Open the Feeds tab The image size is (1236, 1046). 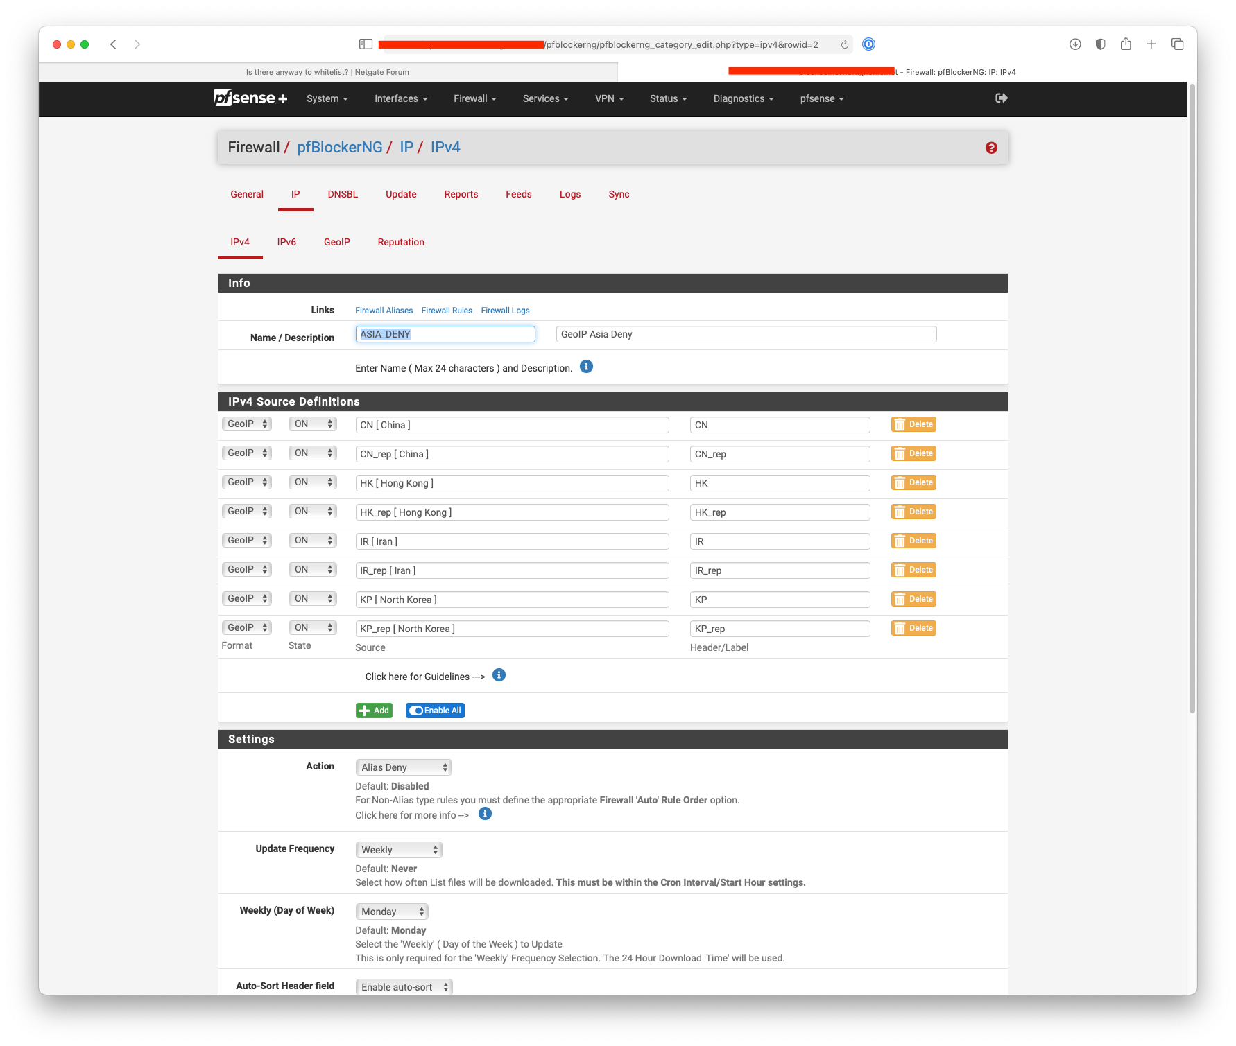519,194
